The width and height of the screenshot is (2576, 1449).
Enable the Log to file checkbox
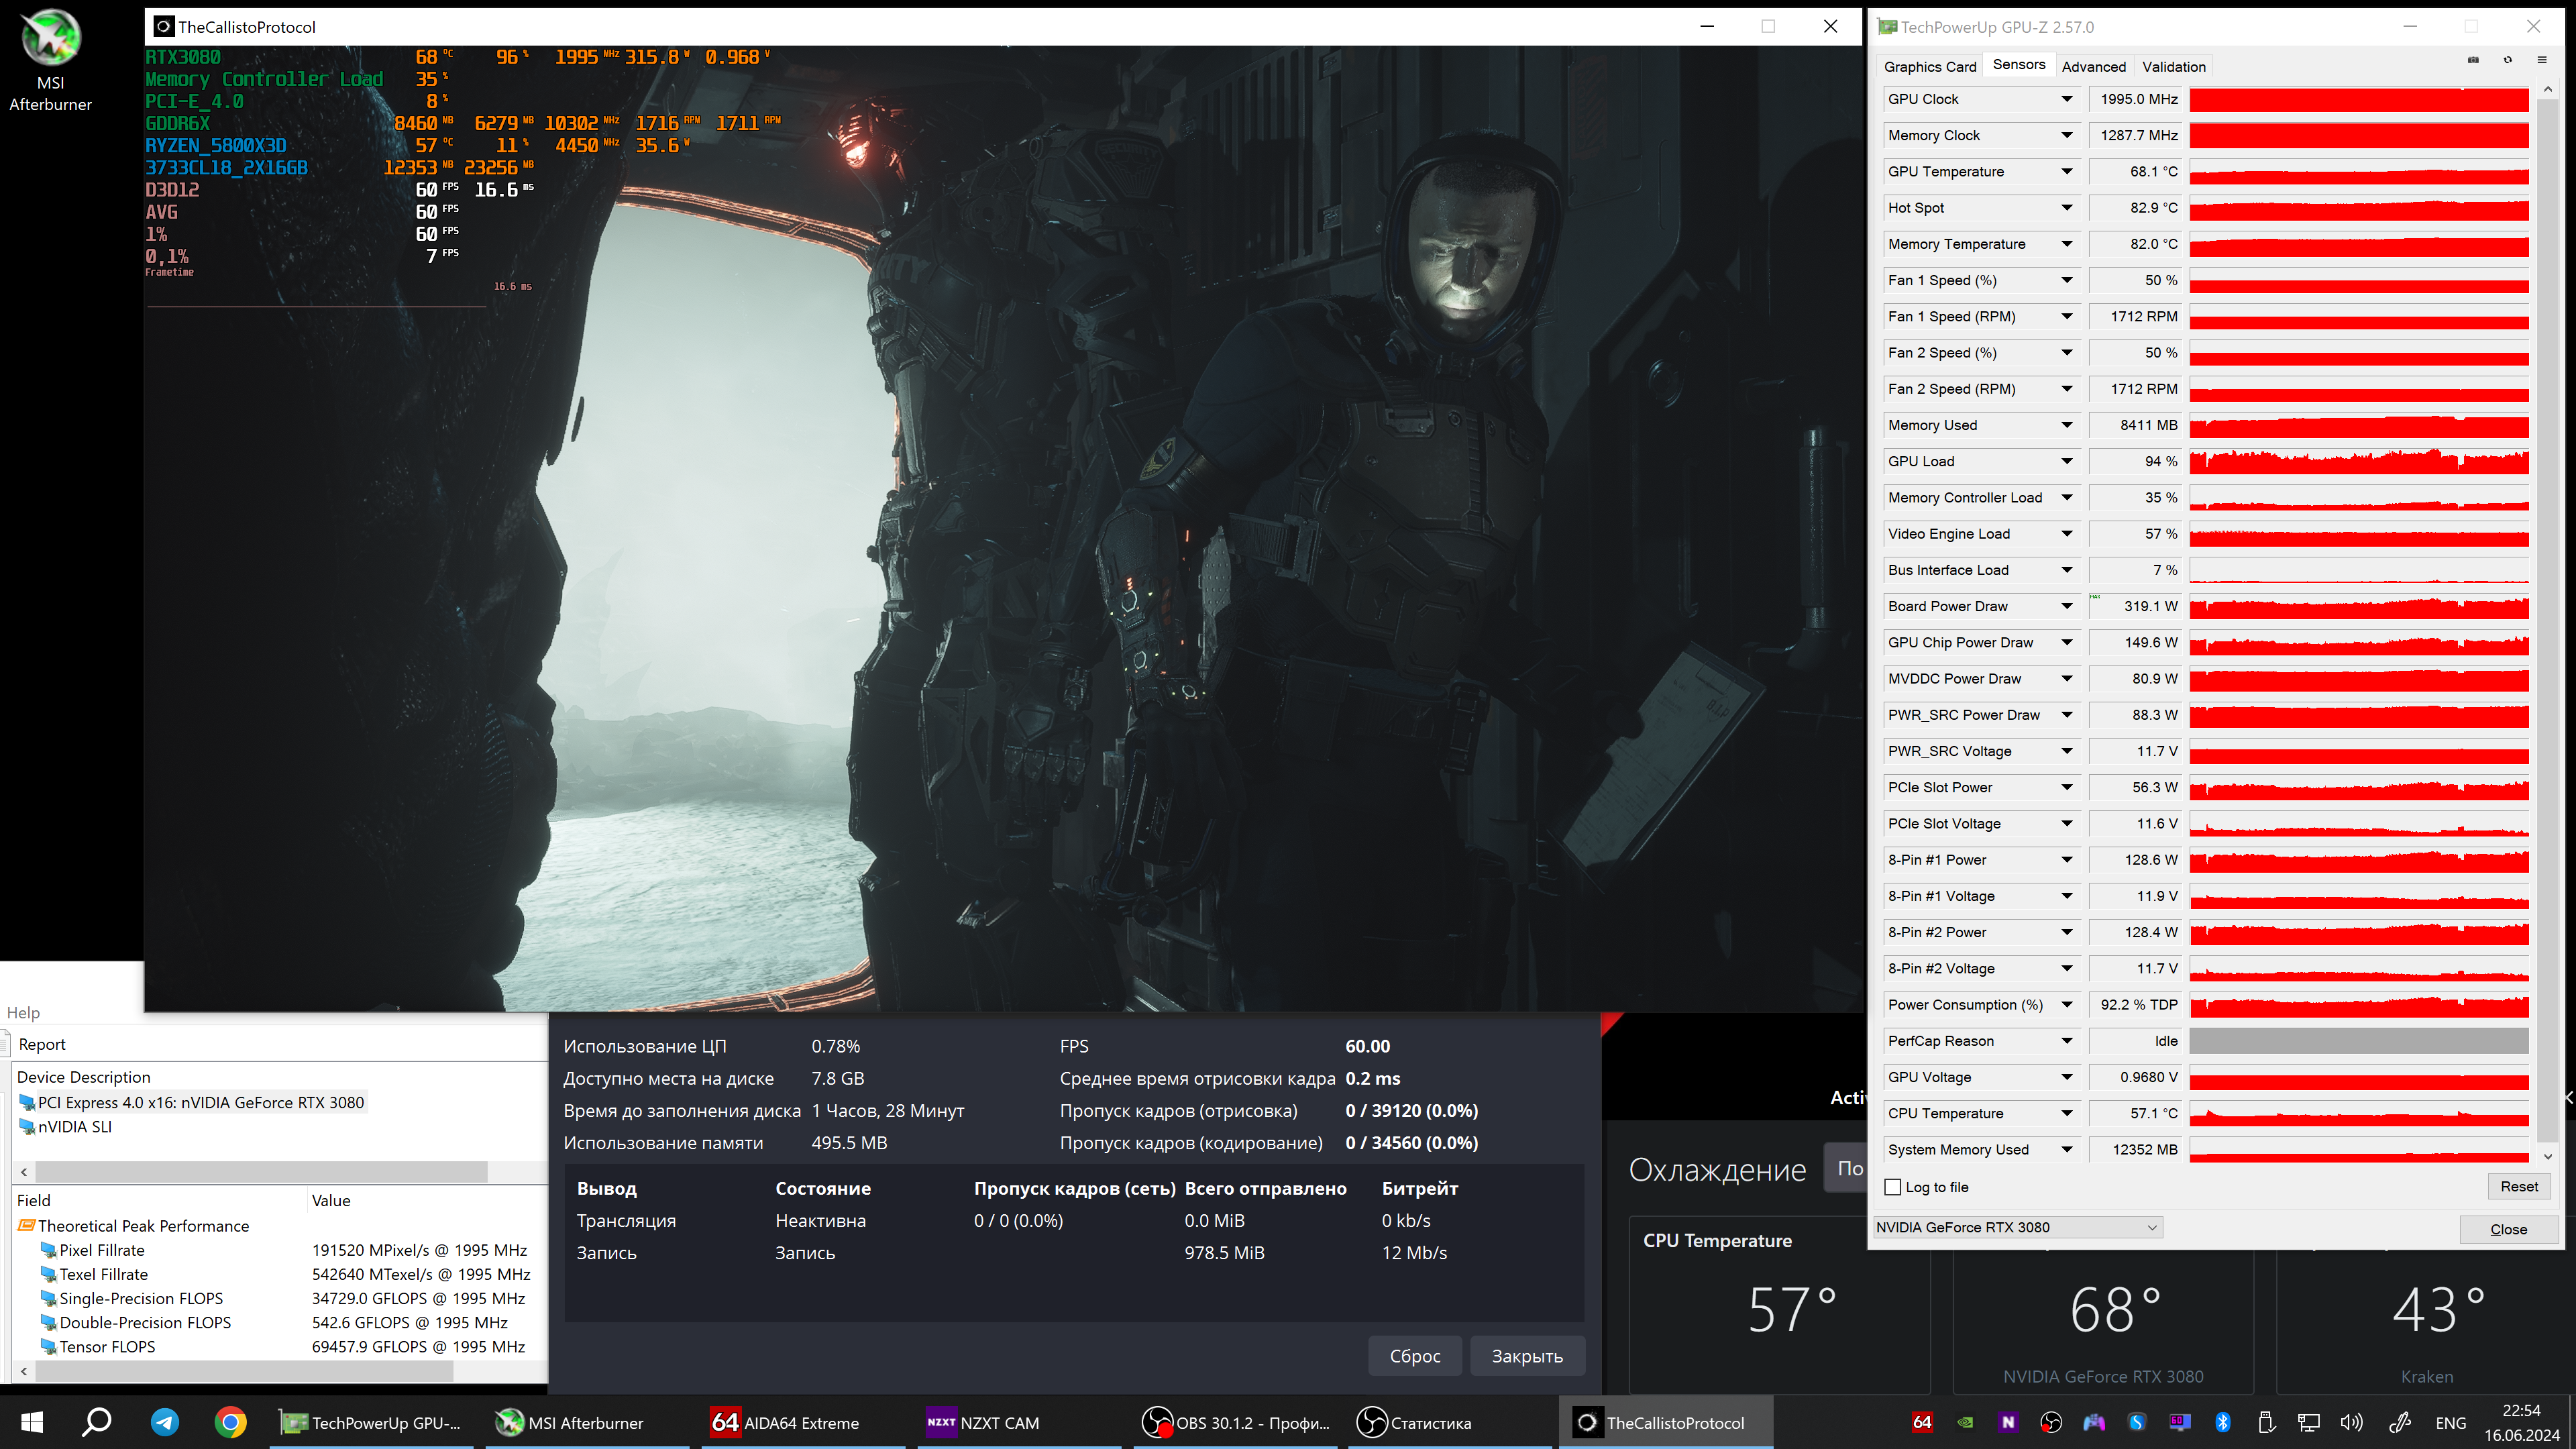(1892, 1187)
